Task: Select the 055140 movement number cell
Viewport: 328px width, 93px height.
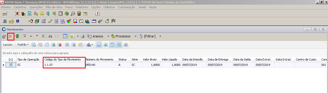Action: pos(101,65)
